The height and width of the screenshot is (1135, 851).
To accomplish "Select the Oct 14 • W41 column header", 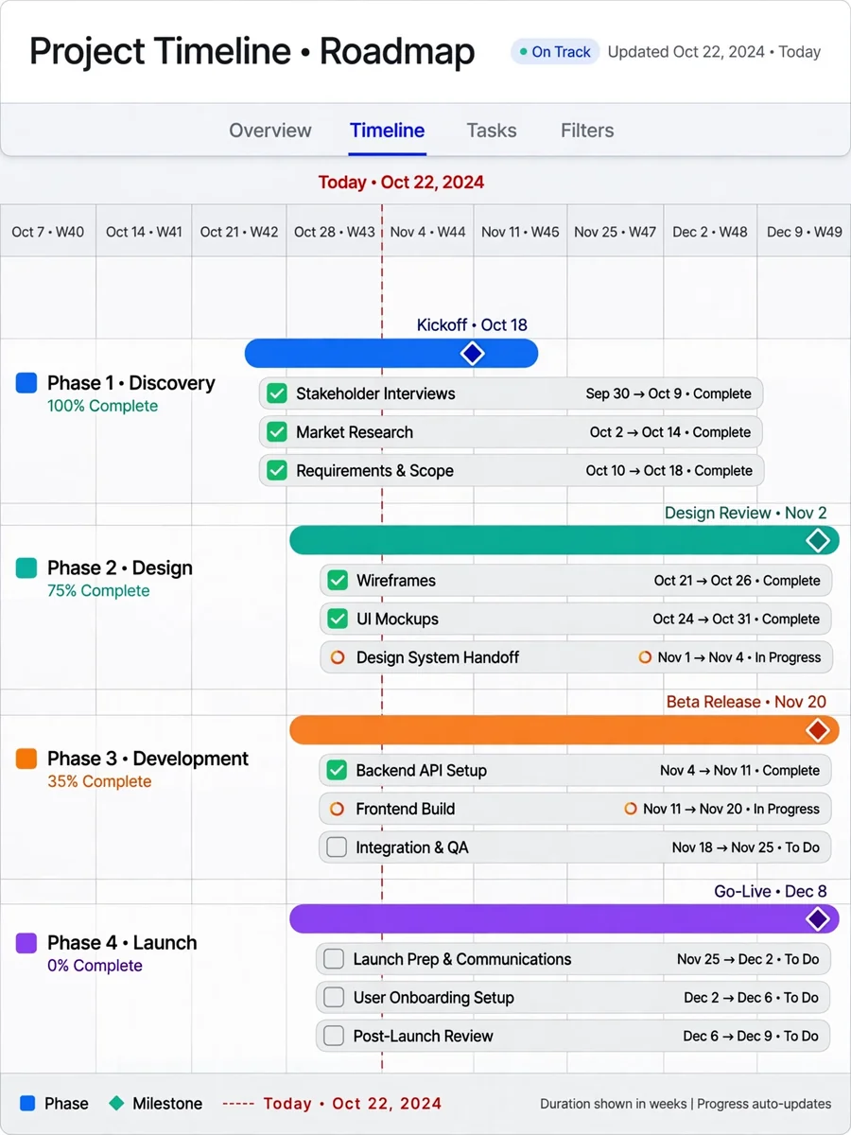I will pyautogui.click(x=144, y=232).
